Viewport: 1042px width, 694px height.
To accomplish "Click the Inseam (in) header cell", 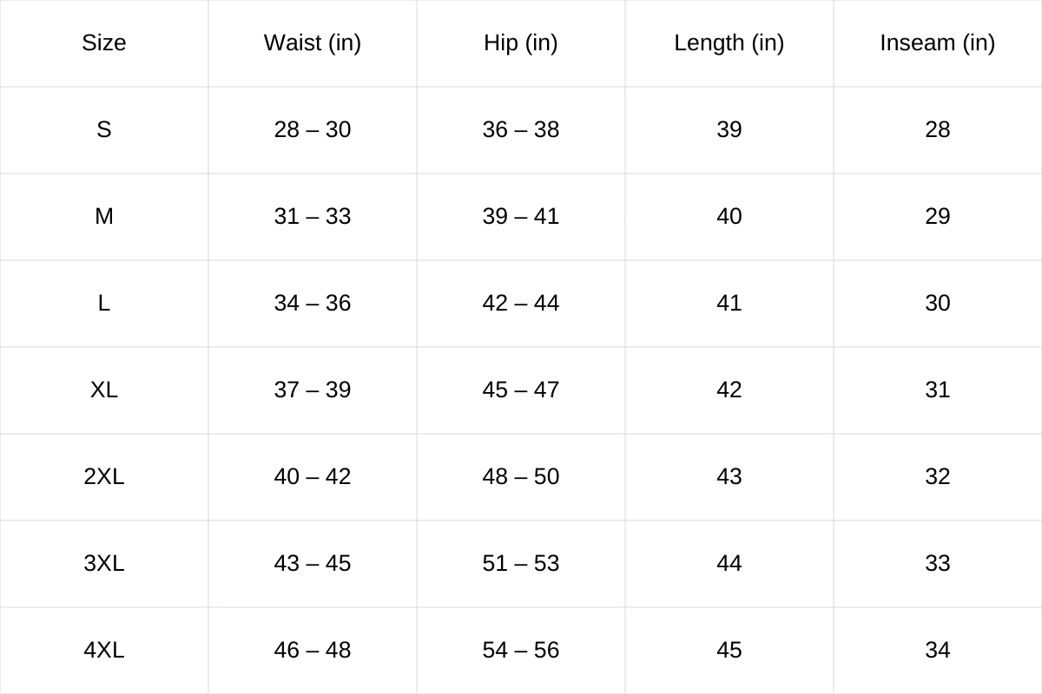I will (x=938, y=43).
